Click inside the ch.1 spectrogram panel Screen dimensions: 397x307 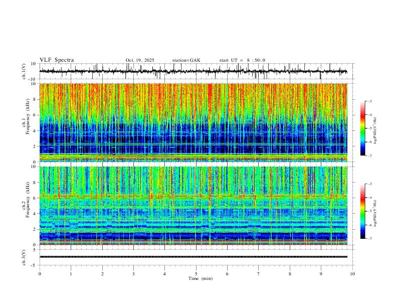[x=193, y=122]
